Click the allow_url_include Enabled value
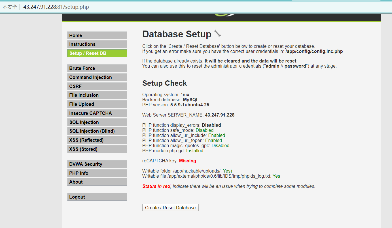The image size is (392, 228). [217, 135]
